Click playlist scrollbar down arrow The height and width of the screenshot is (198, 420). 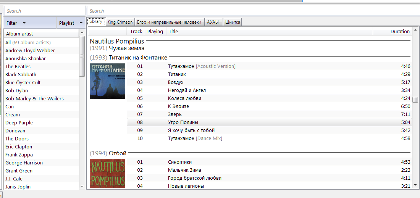click(415, 185)
